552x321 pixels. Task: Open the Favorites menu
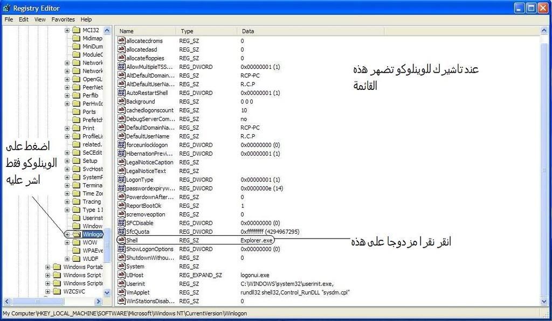pos(63,19)
